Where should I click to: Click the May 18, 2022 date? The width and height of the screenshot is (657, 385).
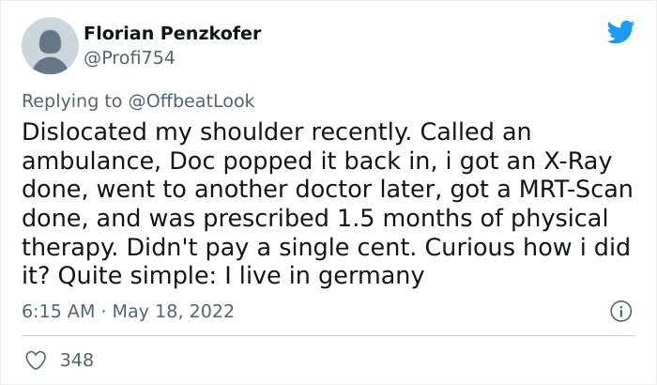(176, 311)
